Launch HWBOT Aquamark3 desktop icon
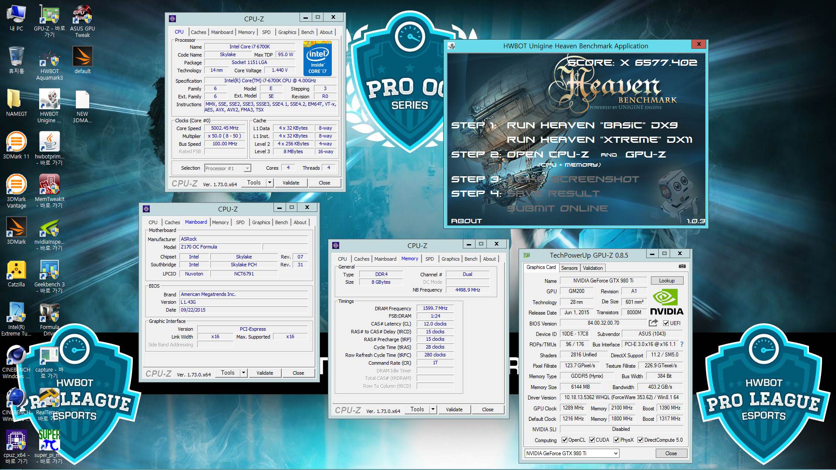 [49, 64]
